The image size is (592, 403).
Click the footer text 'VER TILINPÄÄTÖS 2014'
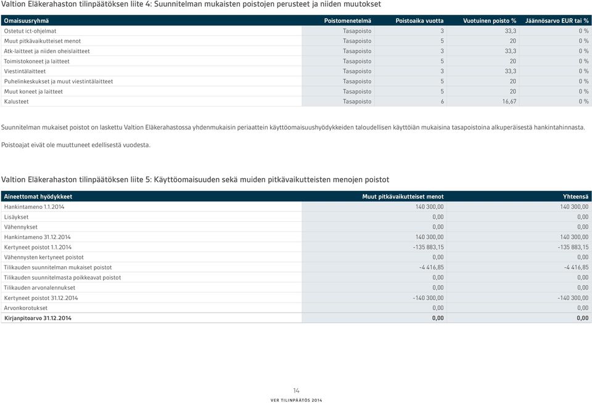tap(297, 401)
